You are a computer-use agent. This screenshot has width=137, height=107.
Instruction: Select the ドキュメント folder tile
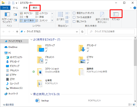pyautogui.click(x=46, y=60)
